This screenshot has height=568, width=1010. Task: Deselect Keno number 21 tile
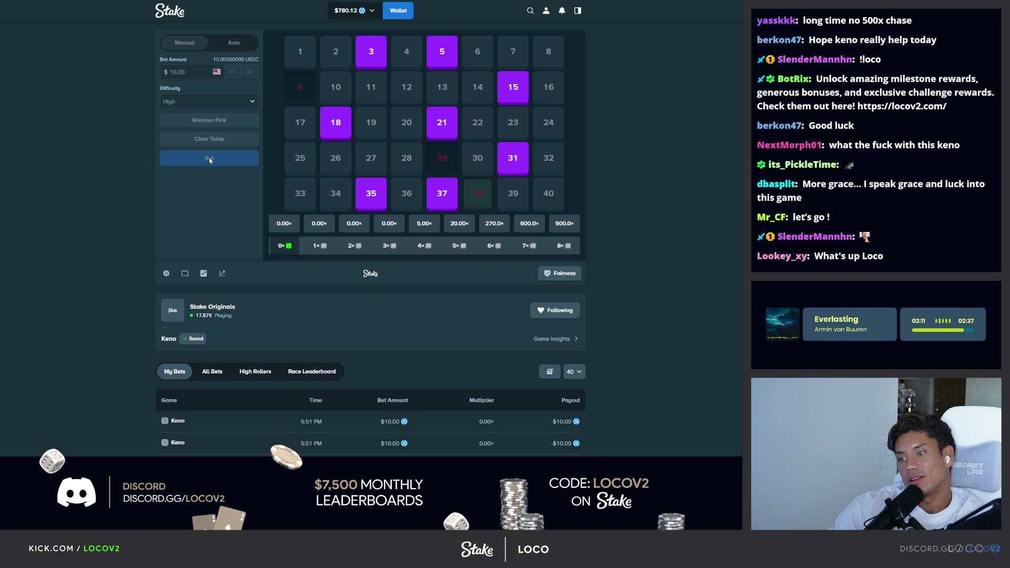442,123
